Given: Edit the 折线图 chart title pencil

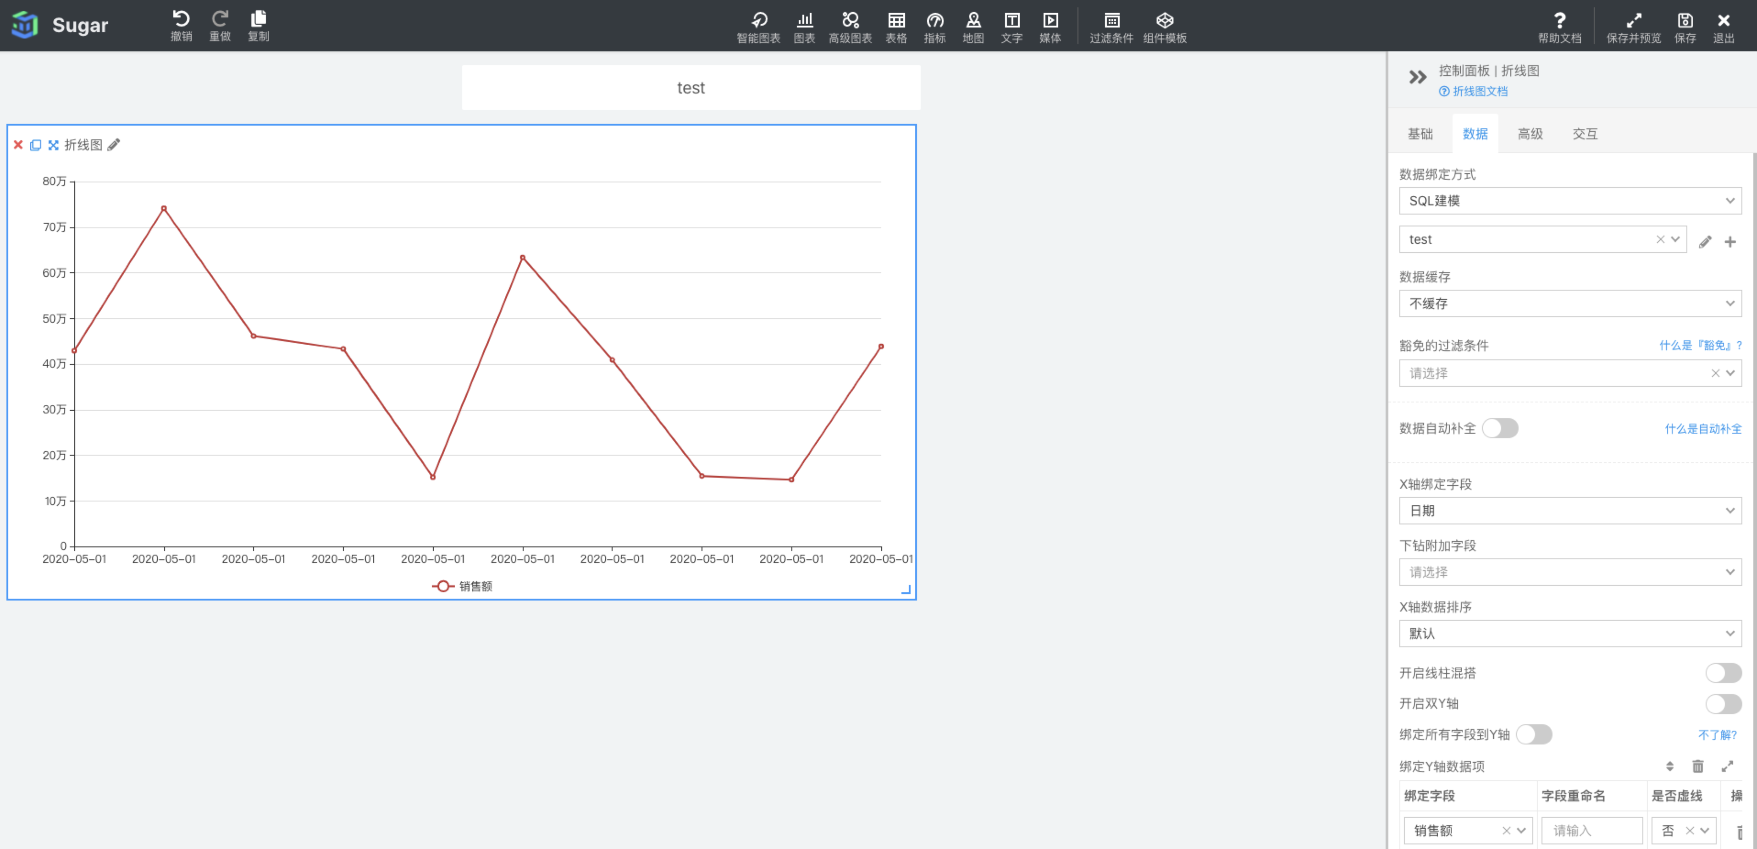Looking at the screenshot, I should click(x=114, y=144).
